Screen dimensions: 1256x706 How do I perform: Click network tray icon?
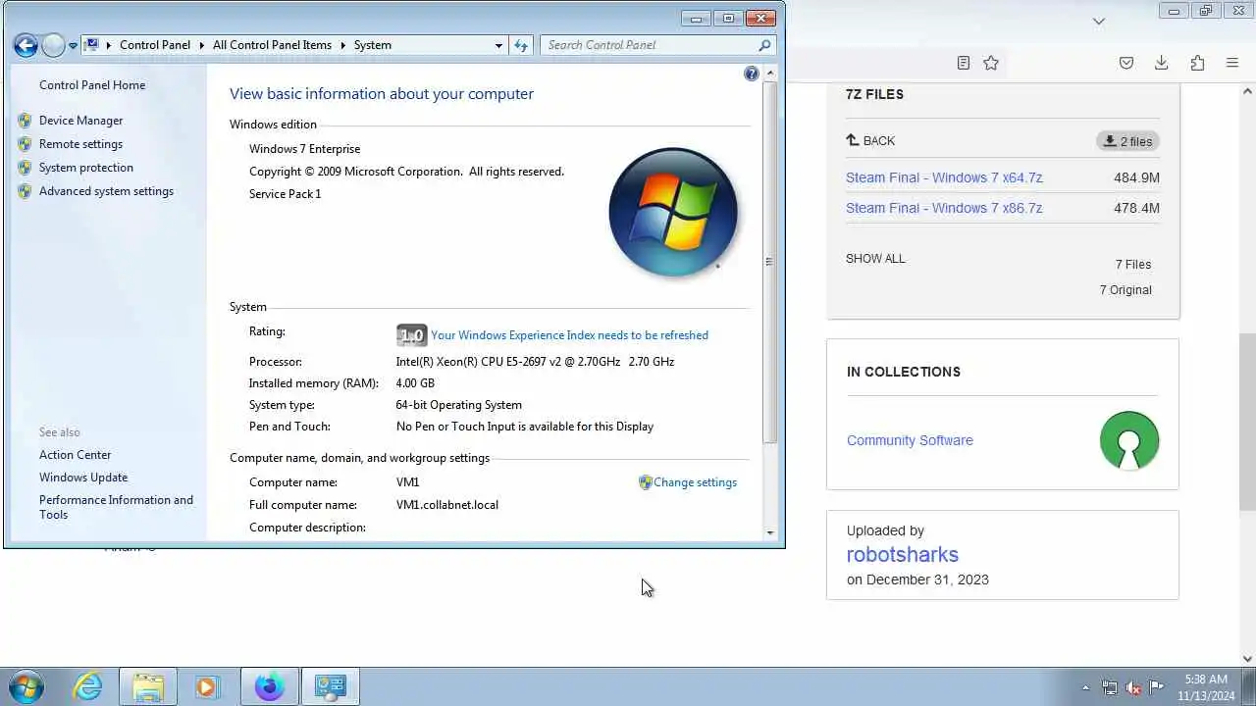[x=1110, y=687]
